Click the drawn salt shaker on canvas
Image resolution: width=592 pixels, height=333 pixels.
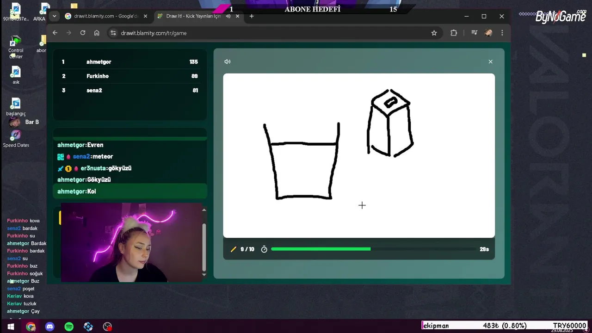(390, 123)
